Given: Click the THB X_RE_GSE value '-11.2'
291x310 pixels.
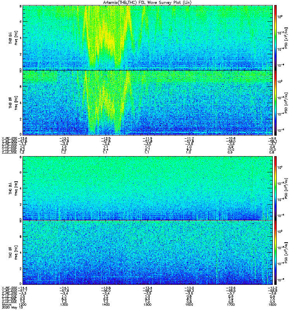Looking at the screenshot, I should (x=189, y=138).
